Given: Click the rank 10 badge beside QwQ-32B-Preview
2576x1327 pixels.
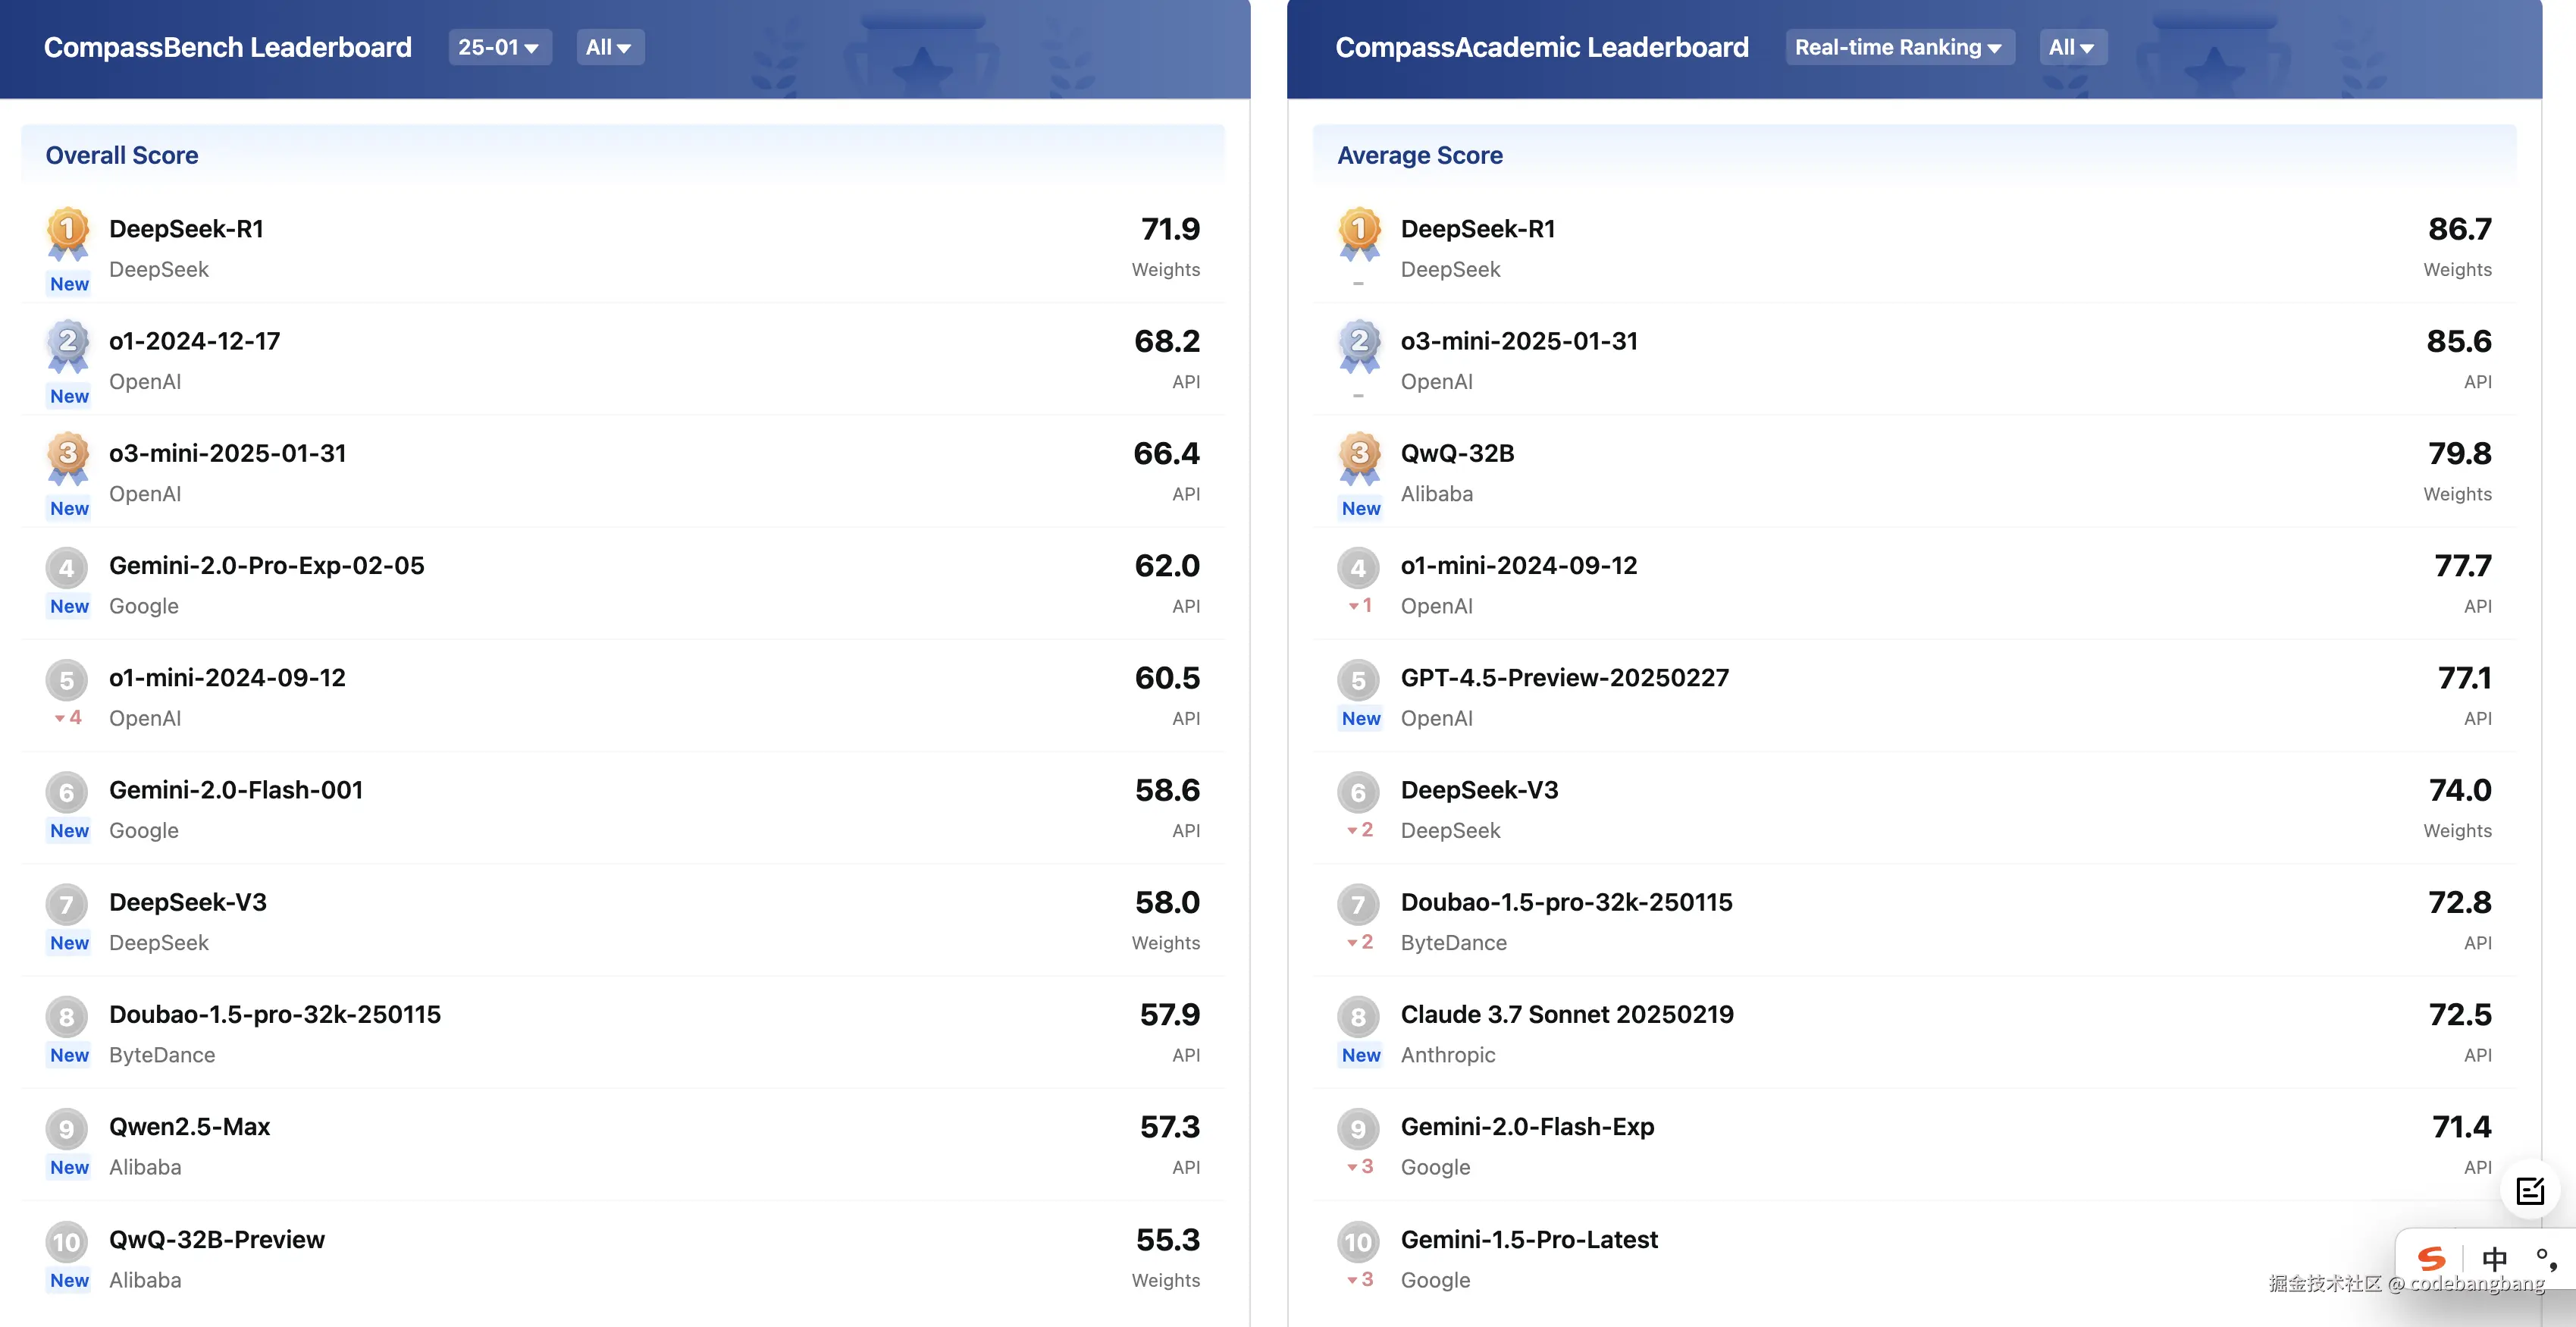Looking at the screenshot, I should (x=66, y=1242).
